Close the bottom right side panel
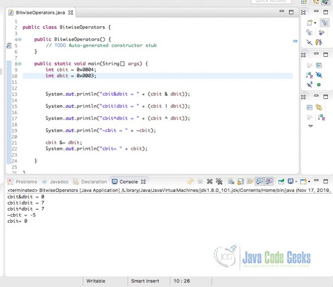 (x=304, y=97)
